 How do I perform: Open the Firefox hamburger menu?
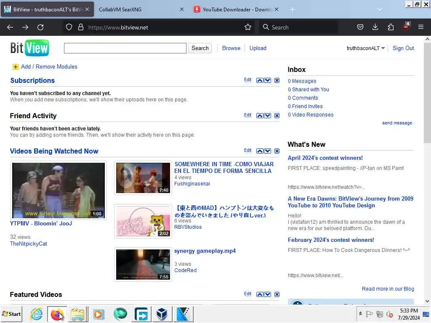pyautogui.click(x=420, y=27)
